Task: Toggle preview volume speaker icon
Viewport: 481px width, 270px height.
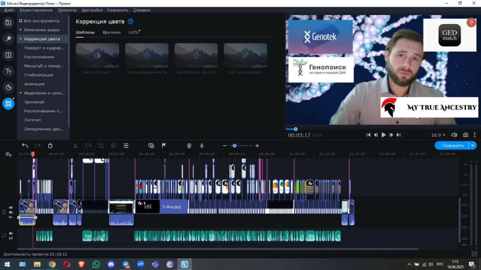Action: (454, 135)
